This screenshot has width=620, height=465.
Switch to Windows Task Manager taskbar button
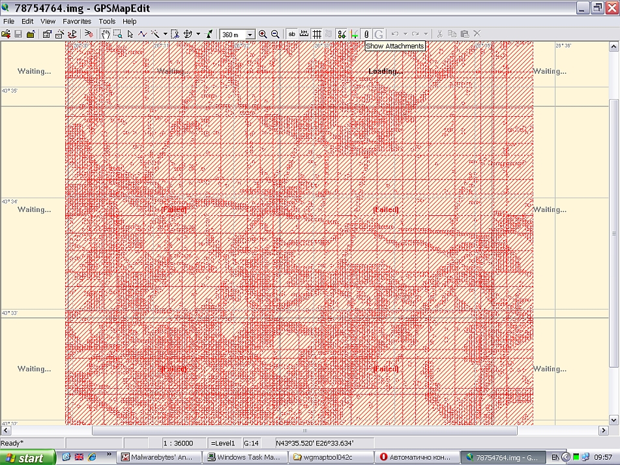click(244, 457)
